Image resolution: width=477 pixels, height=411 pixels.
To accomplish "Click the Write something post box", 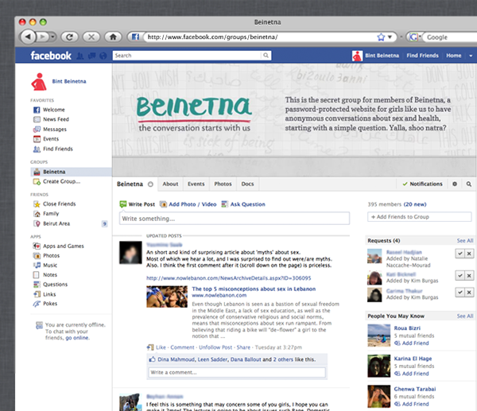I will (235, 219).
